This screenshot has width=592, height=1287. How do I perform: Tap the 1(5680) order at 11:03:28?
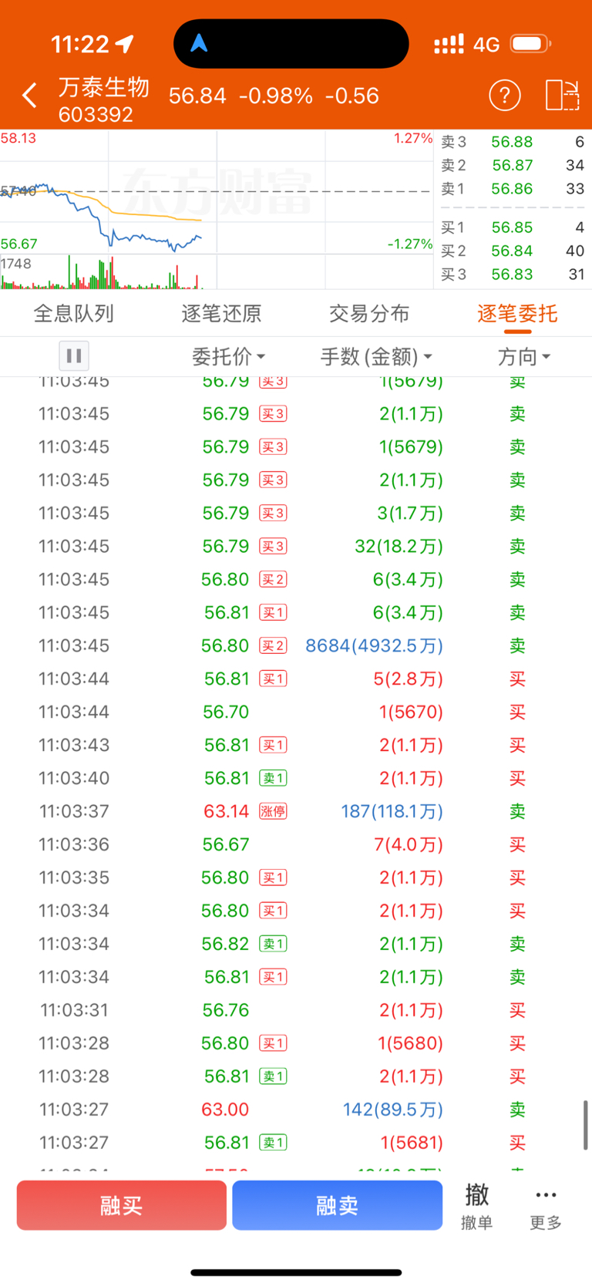point(411,1043)
